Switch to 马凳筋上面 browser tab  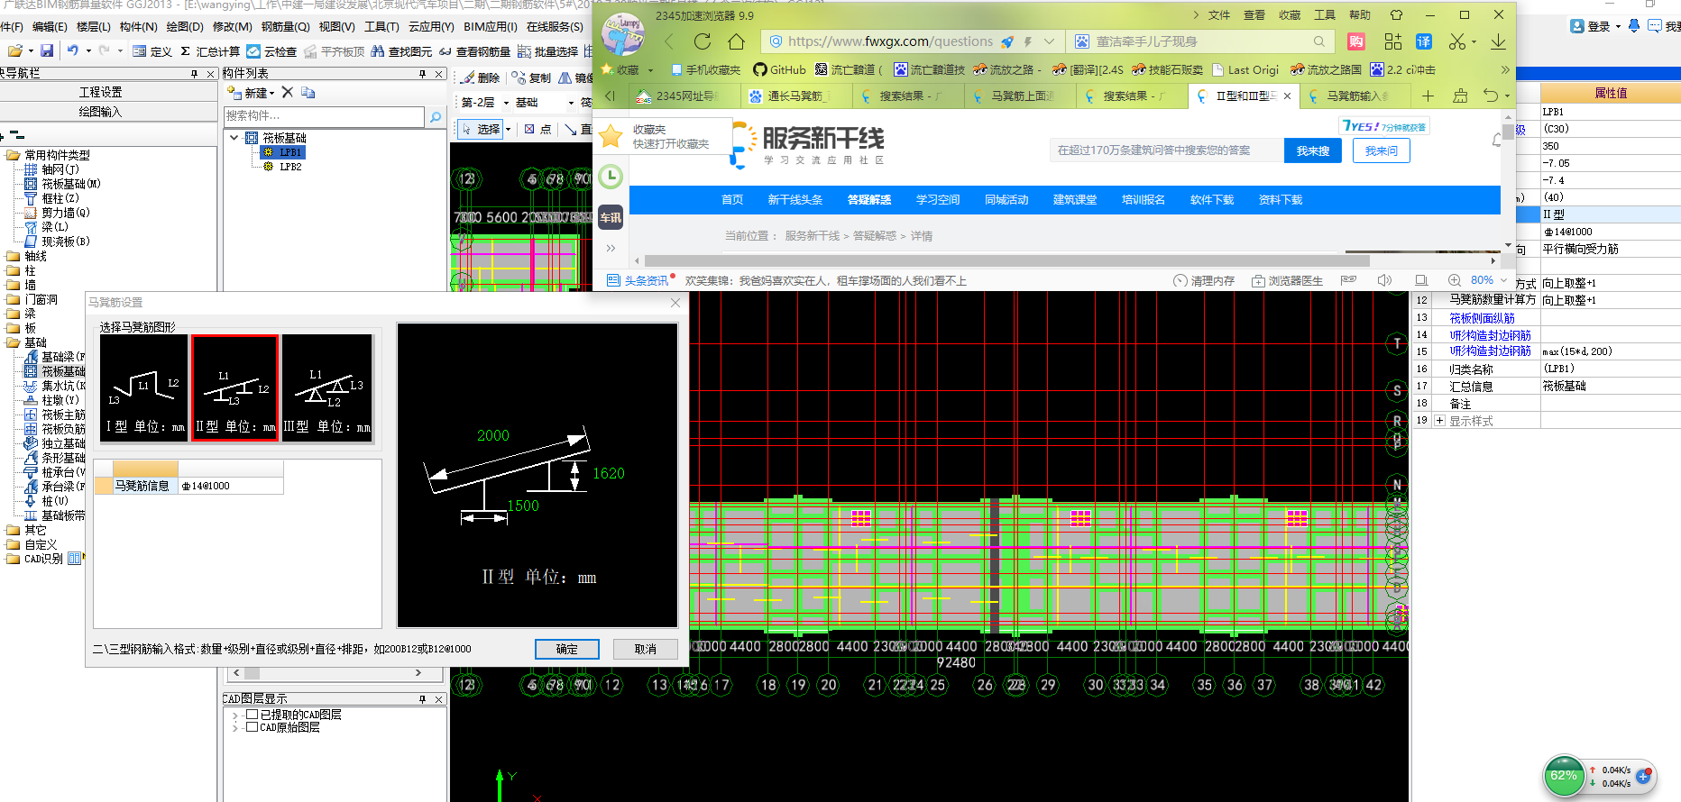point(1020,96)
